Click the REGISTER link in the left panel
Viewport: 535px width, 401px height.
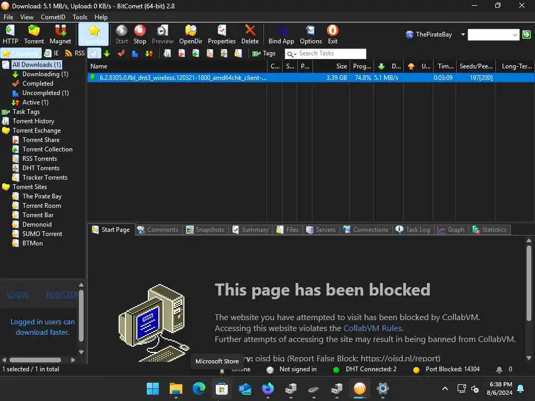point(62,294)
